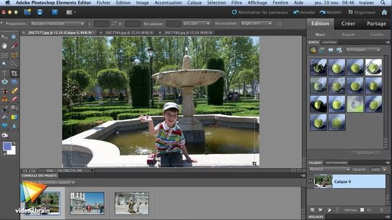Select the heart Custom Shape tool
Image resolution: width=392 pixels, height=220 pixels.
pos(4,126)
